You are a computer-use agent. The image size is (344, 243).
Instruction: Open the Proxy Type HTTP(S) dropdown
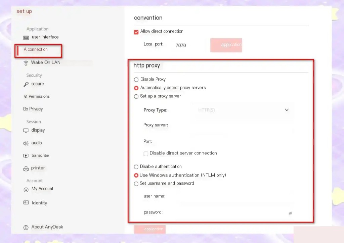click(243, 110)
